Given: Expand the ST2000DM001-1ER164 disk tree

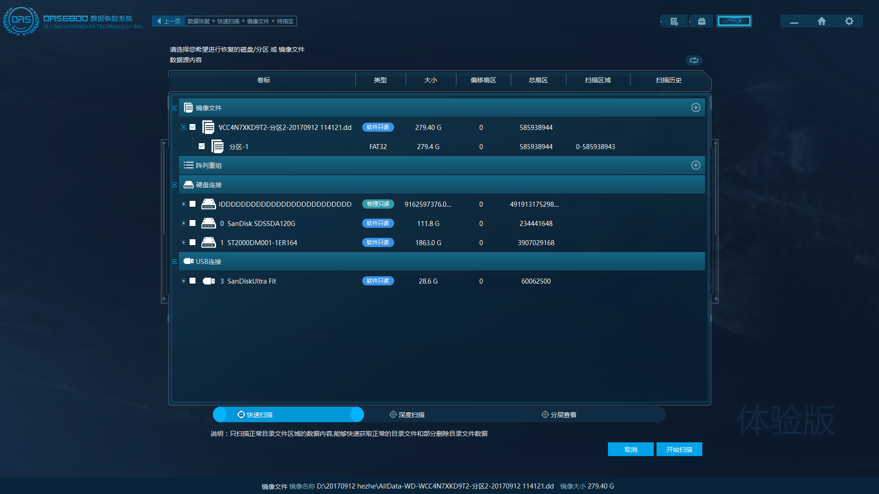Looking at the screenshot, I should tap(184, 242).
